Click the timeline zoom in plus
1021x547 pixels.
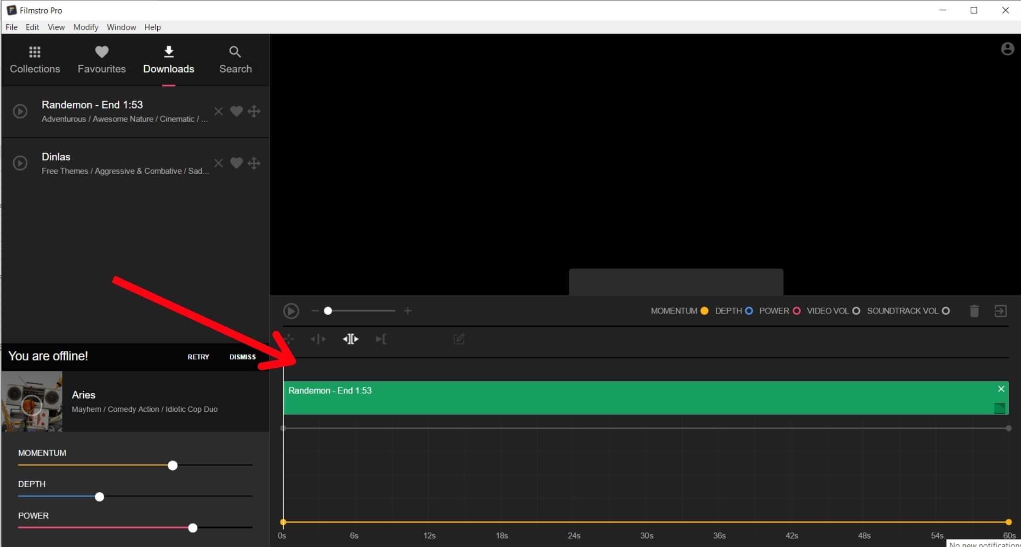(x=408, y=311)
